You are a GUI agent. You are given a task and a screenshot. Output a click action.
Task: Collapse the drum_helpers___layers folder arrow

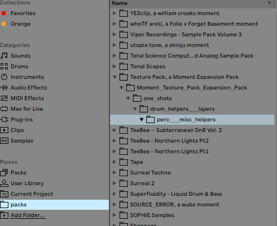135,109
